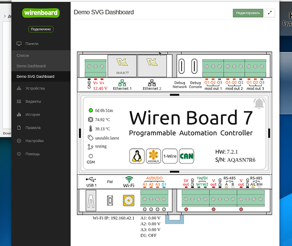Click the alarm bell icon
This screenshot has height=246, width=292.
click(259, 103)
